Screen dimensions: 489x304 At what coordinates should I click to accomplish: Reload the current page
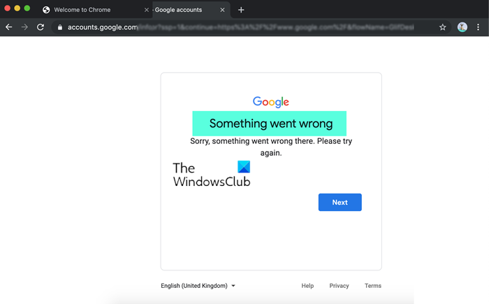pos(41,27)
